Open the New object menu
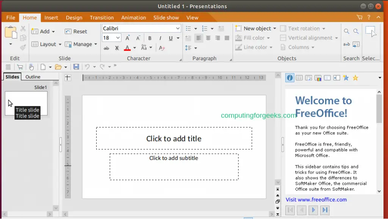388x219 pixels. (x=256, y=28)
